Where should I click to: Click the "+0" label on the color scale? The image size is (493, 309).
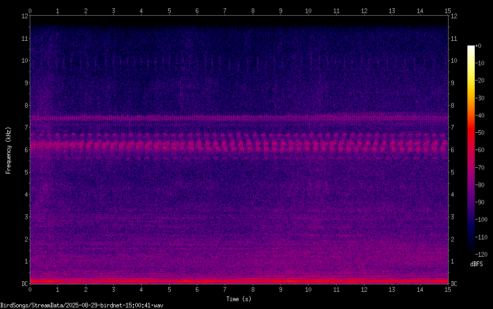coord(478,46)
